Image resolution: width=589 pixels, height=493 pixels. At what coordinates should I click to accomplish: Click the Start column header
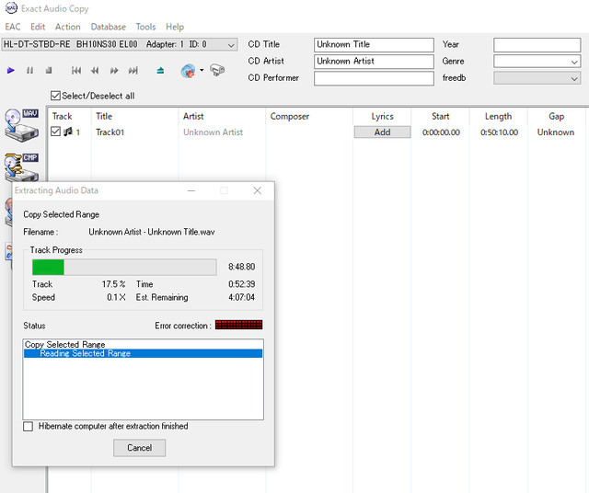pos(440,117)
